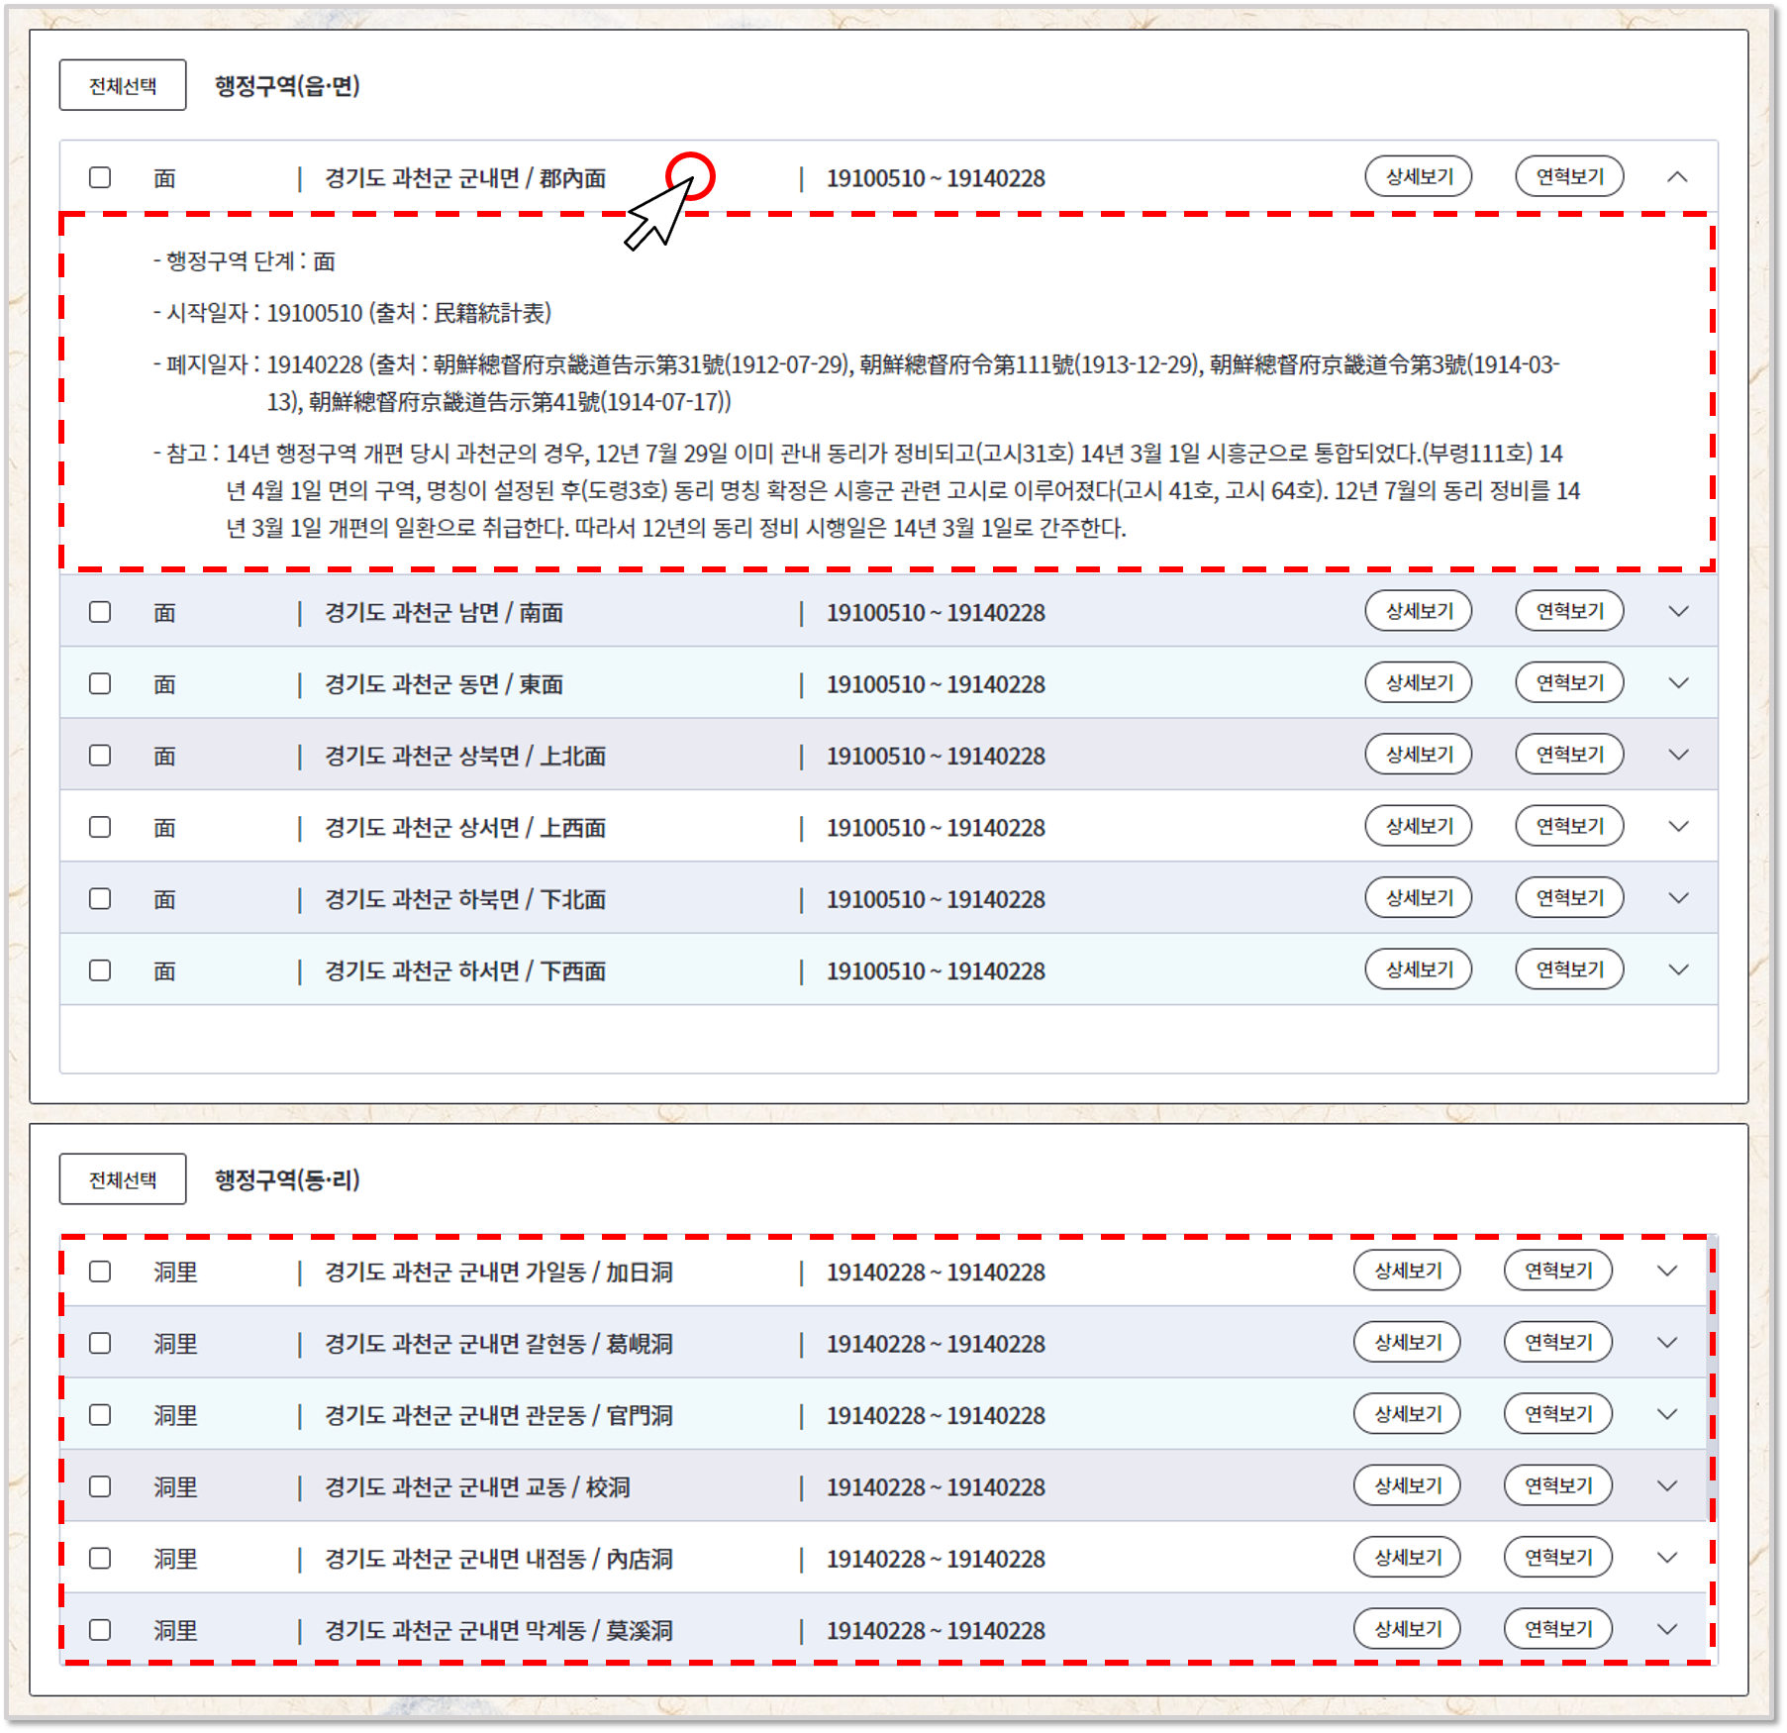Check the 막계동 / 莫溪洞 checkbox
Viewport: 1787px width, 1733px height.
pyautogui.click(x=100, y=1630)
